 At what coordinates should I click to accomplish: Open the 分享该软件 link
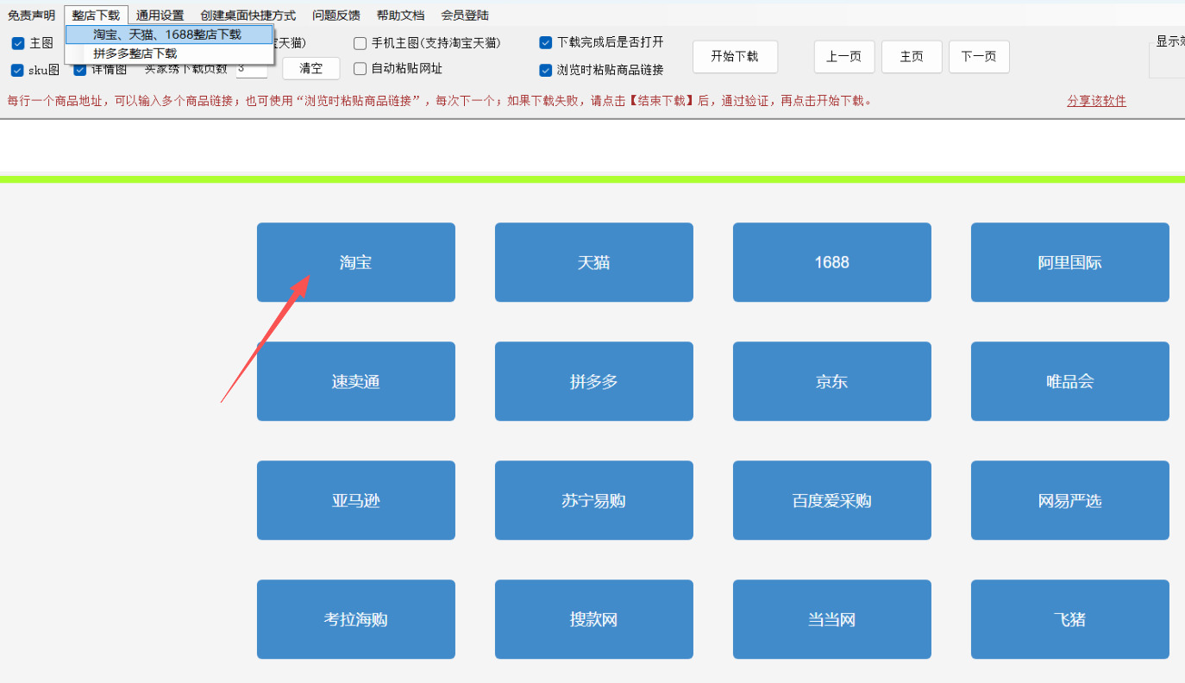[x=1096, y=101]
